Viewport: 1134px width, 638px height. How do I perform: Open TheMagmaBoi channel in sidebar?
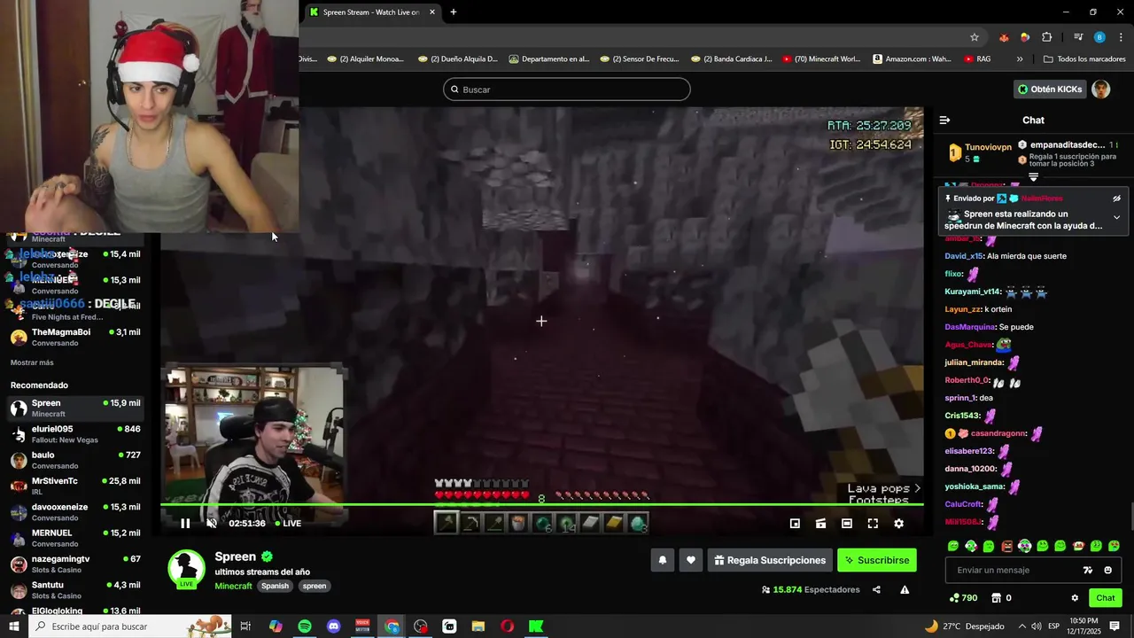[x=75, y=337]
